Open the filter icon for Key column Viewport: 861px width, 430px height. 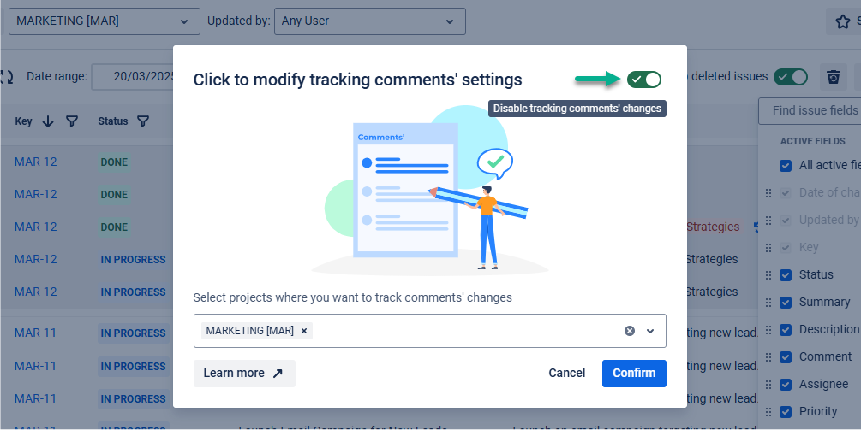pos(72,121)
